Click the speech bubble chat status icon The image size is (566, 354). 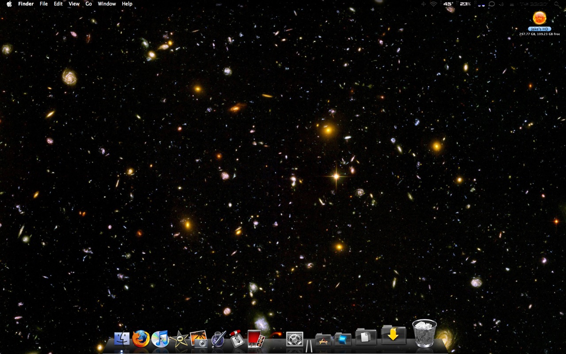point(492,4)
